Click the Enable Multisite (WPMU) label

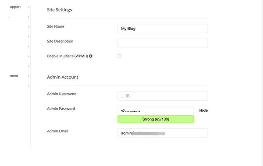(68, 56)
